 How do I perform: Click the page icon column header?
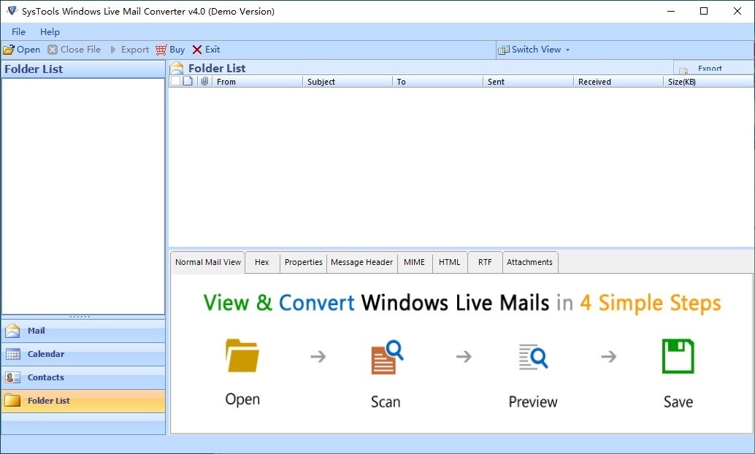pos(188,81)
